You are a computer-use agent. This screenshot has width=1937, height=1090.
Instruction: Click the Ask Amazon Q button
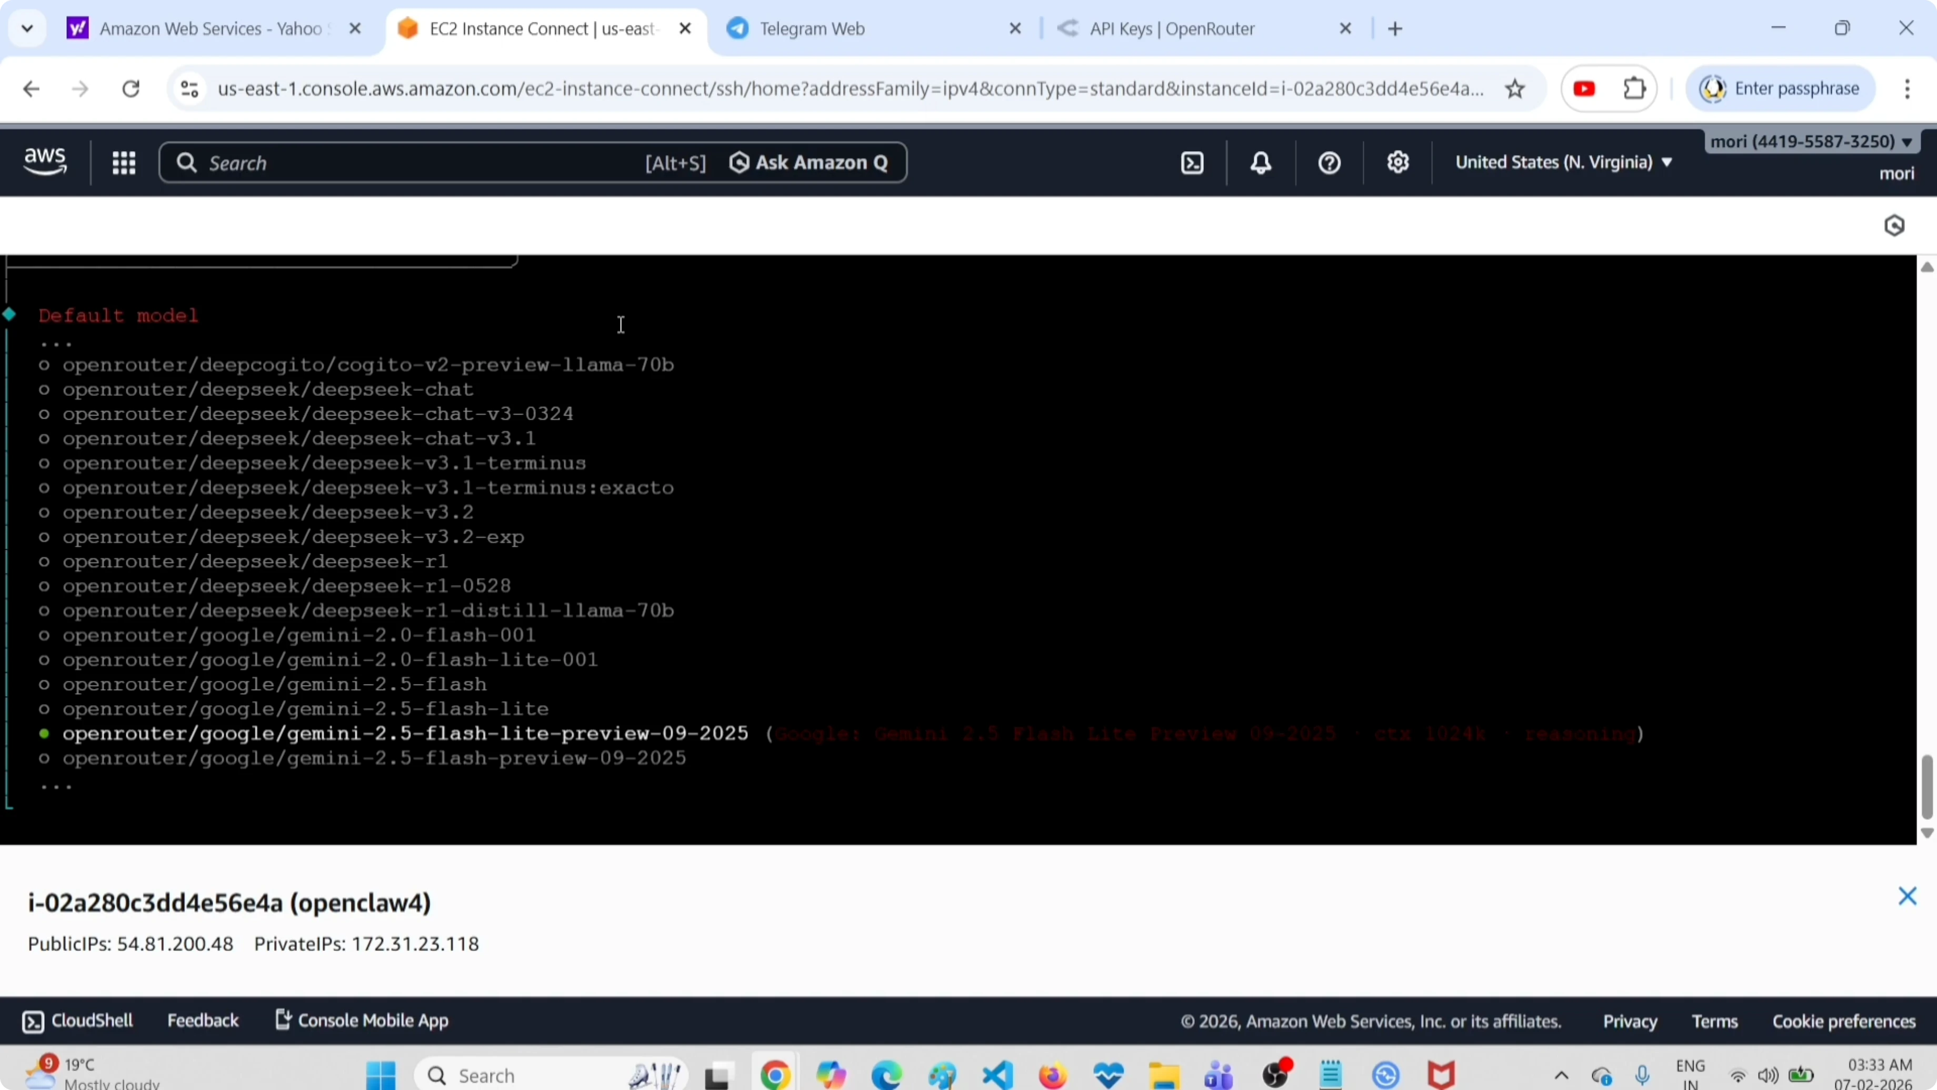click(x=809, y=163)
